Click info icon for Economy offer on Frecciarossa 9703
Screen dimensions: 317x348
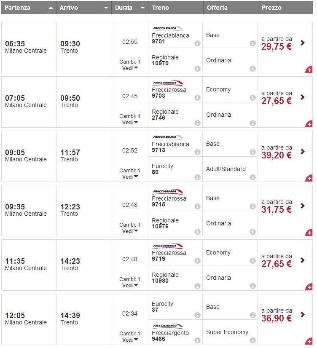click(253, 98)
